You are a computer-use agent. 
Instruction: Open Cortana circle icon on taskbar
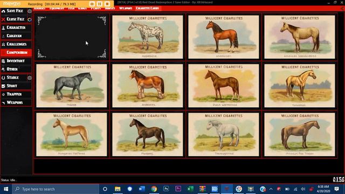(x=105, y=189)
